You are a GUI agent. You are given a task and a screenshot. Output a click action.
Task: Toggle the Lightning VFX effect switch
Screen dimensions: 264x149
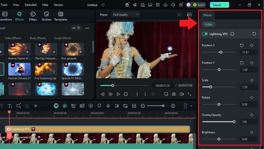(x=205, y=34)
